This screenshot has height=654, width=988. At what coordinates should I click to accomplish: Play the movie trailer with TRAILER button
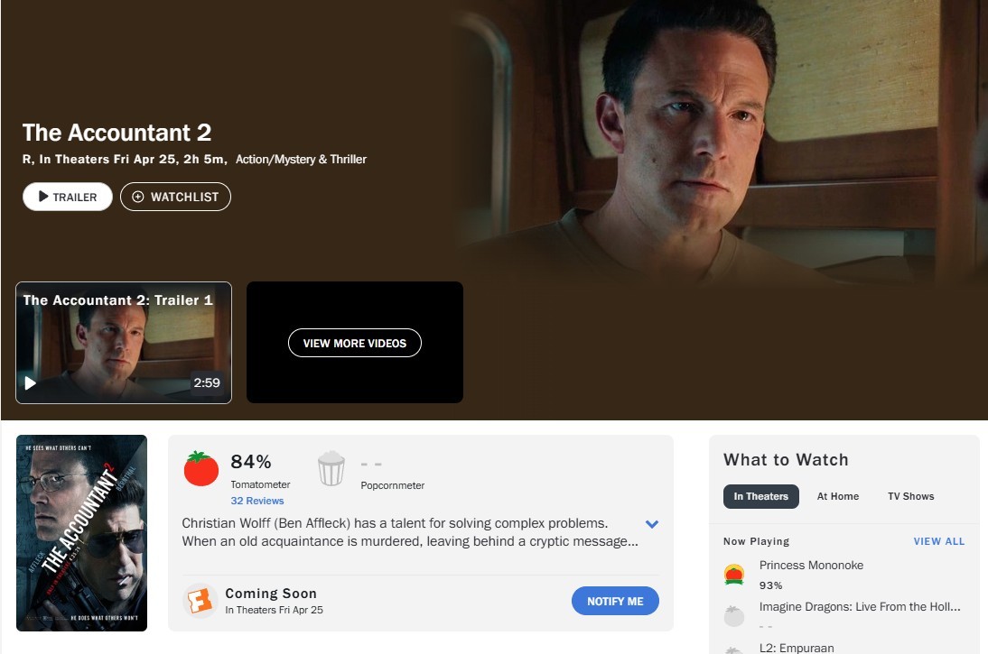pos(68,197)
